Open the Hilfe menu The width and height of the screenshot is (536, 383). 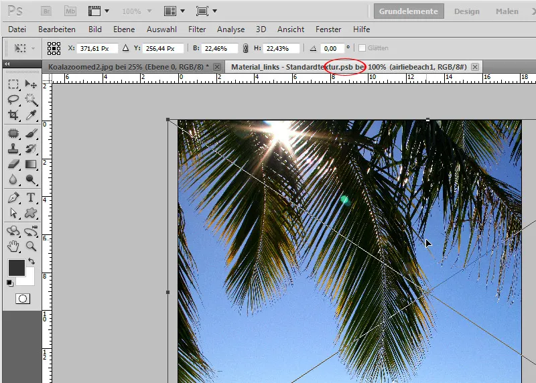pos(362,29)
